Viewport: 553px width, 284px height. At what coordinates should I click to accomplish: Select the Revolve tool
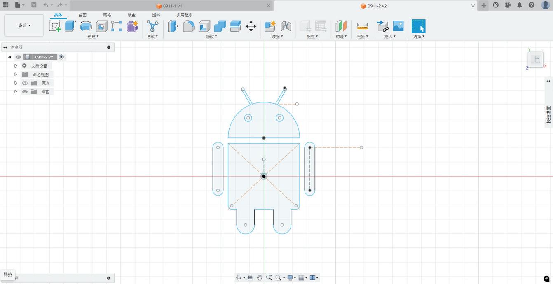pos(86,26)
